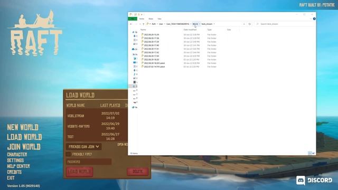Refresh the Vebs_stream folder view
The height and width of the screenshot is (190, 338).
click(x=250, y=24)
